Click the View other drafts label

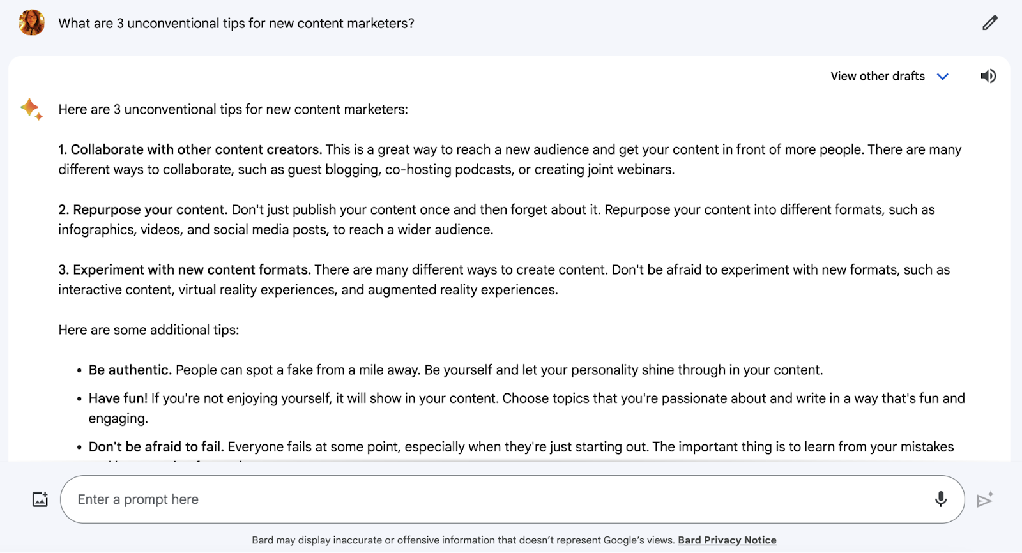[876, 76]
